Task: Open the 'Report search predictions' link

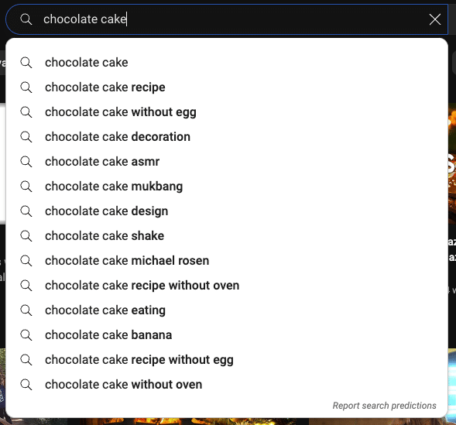Action: pyautogui.click(x=384, y=406)
